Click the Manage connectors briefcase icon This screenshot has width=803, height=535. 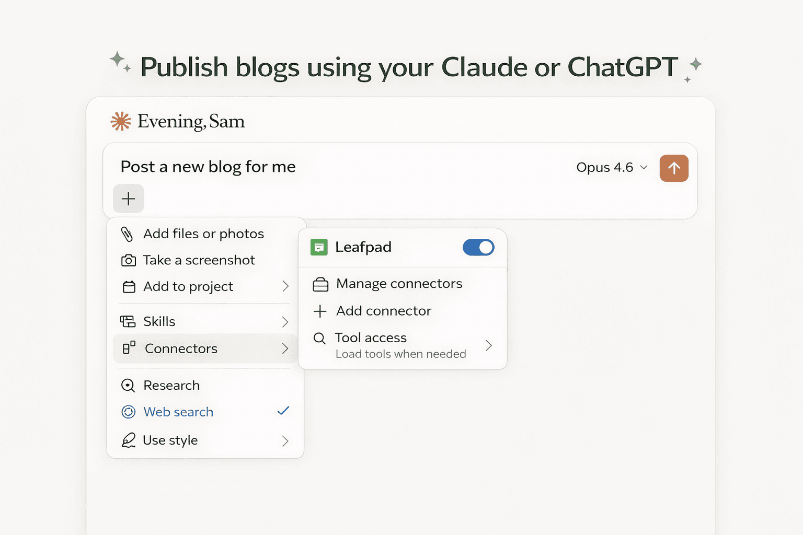pyautogui.click(x=320, y=284)
